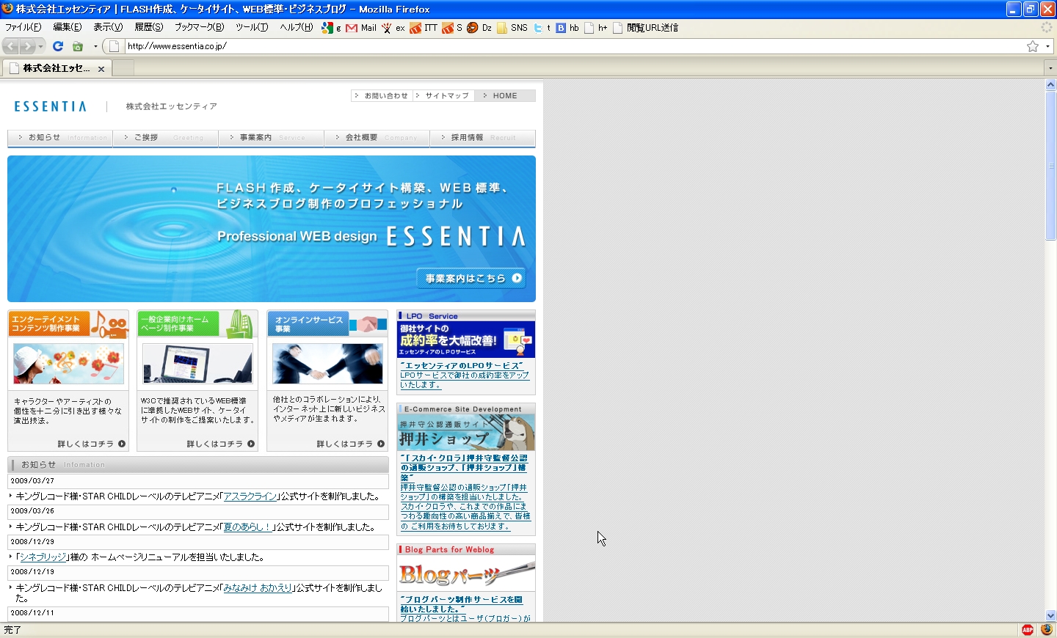Click the Forward navigation arrow
The image size is (1057, 638).
[x=27, y=46]
